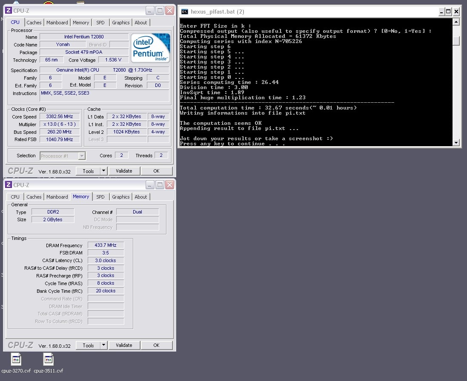This screenshot has width=467, height=381.
Task: Click the Code Name field Yonah
Action: pyautogui.click(x=63, y=44)
